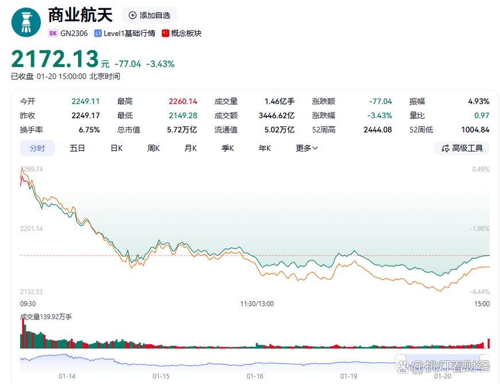This screenshot has width=500, height=384.
Task: Click the red flame icon beside 概念板块
Action: tap(164, 33)
